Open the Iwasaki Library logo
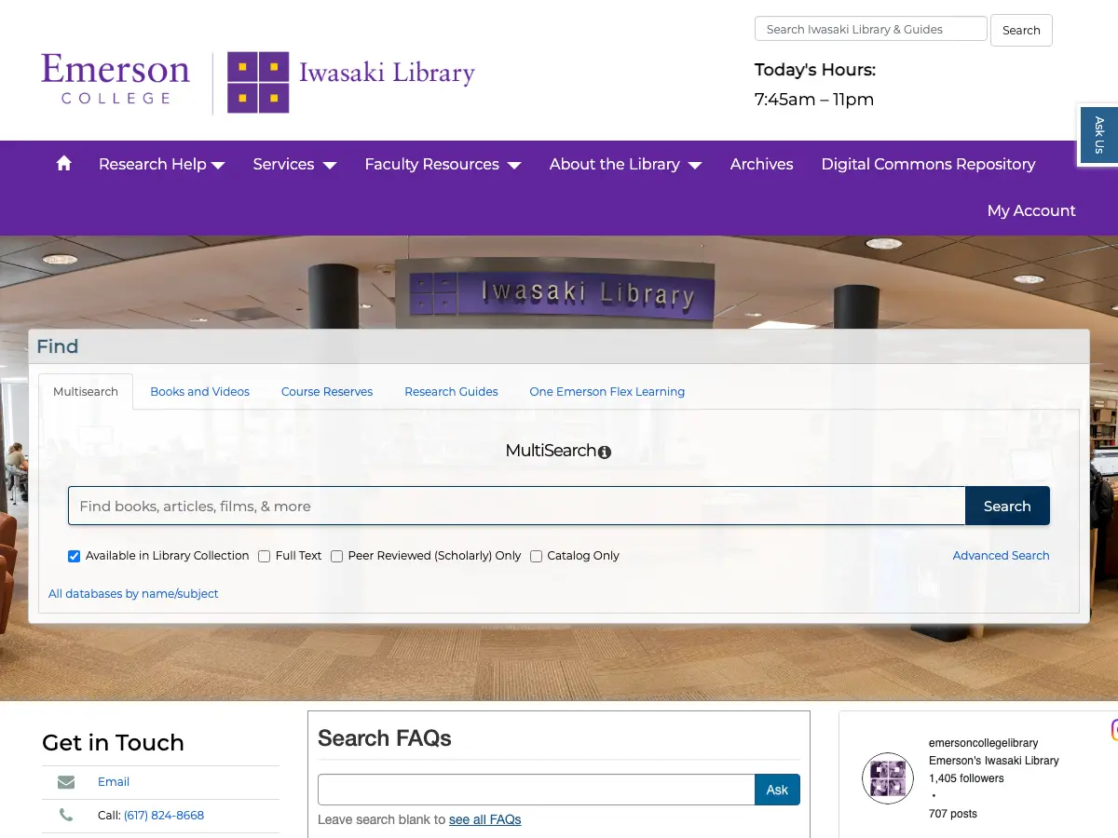 [351, 82]
